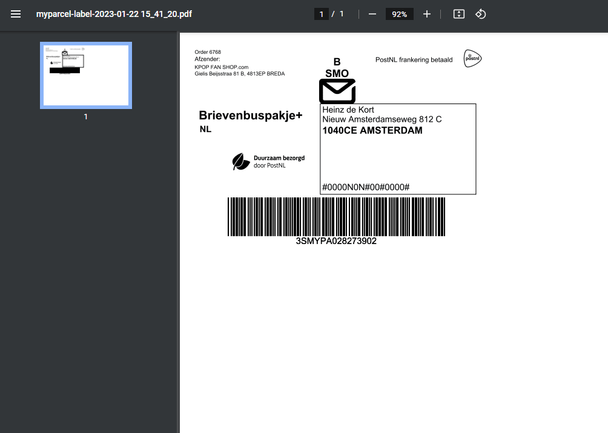This screenshot has height=433, width=608.
Task: Select the page 1 thumbnail
Action: [86, 75]
